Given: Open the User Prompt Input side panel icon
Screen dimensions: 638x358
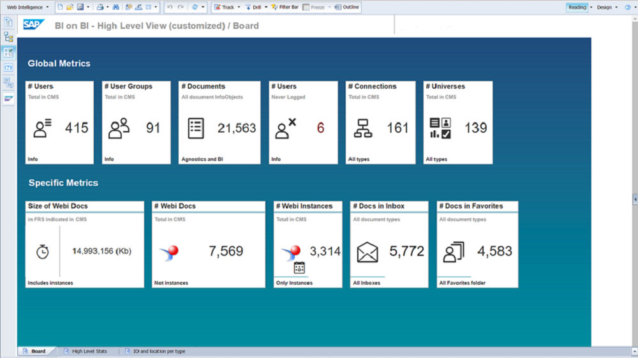Looking at the screenshot, I should pyautogui.click(x=8, y=68).
